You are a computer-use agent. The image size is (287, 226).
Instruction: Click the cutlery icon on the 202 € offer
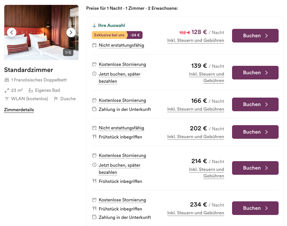(x=94, y=137)
